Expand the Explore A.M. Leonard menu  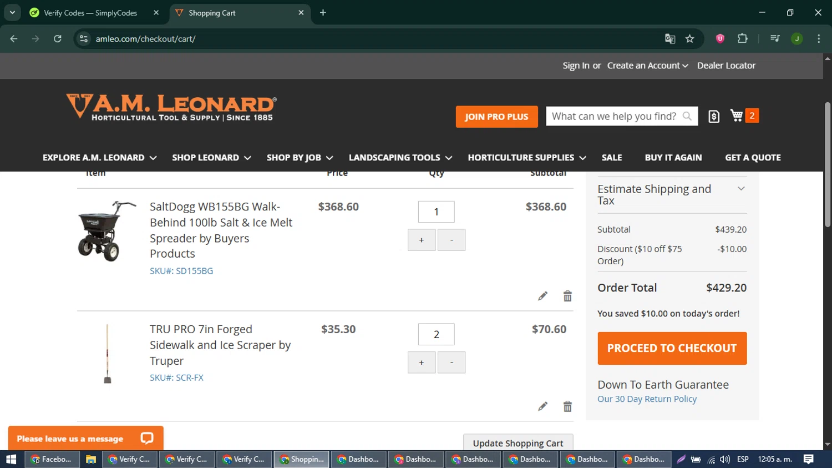[99, 158]
